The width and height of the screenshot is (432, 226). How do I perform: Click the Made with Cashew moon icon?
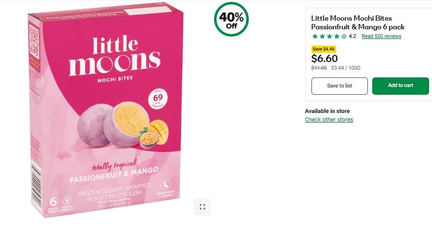[x=164, y=185]
